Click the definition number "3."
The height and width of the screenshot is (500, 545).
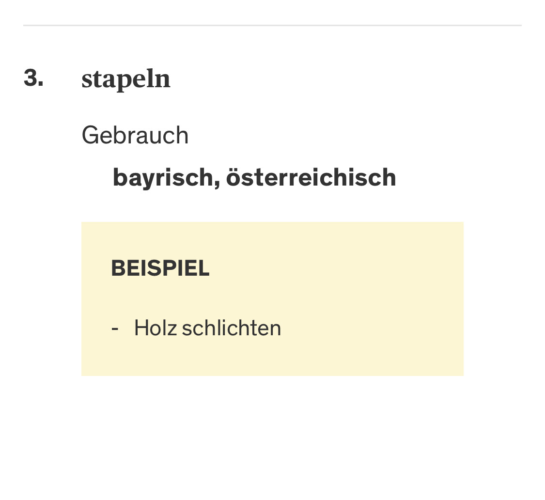(33, 78)
